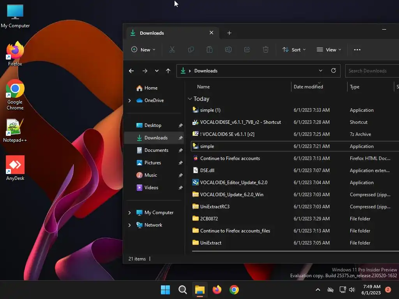Go forward with the right arrow
This screenshot has height=299, width=399.
point(145,71)
